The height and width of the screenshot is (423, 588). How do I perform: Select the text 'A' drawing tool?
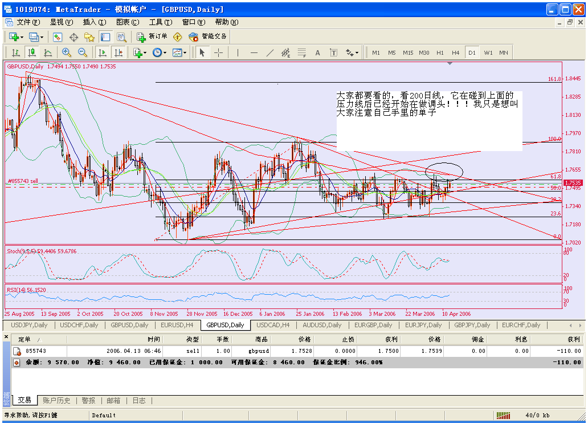click(317, 52)
